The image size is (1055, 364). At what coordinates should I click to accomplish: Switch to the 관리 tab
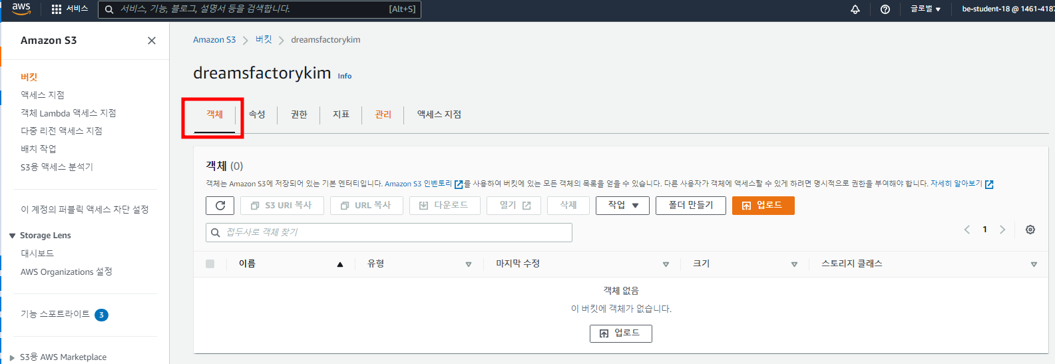coord(383,114)
